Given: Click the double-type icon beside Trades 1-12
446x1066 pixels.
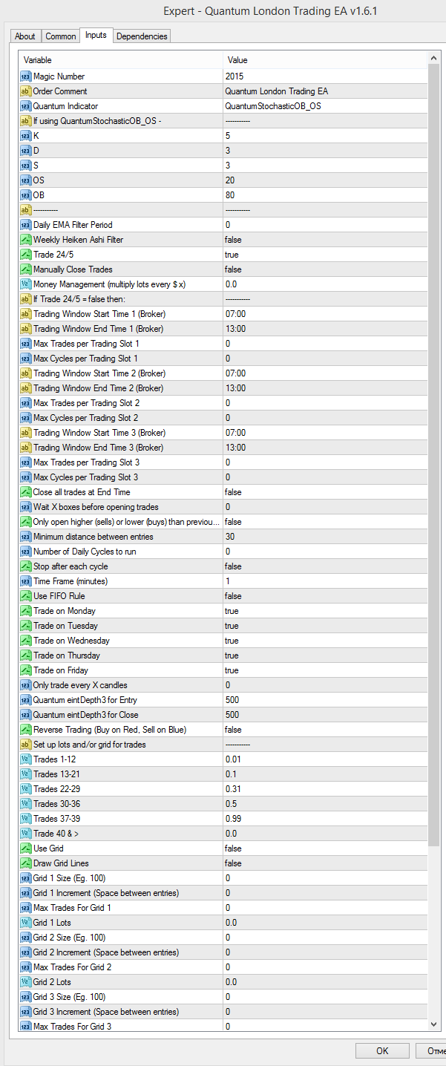Looking at the screenshot, I should (x=25, y=759).
